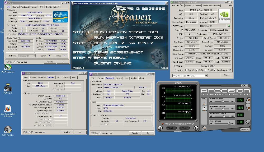Click the Precision minimize arrow icon
The width and height of the screenshot is (264, 152).
point(244,86)
